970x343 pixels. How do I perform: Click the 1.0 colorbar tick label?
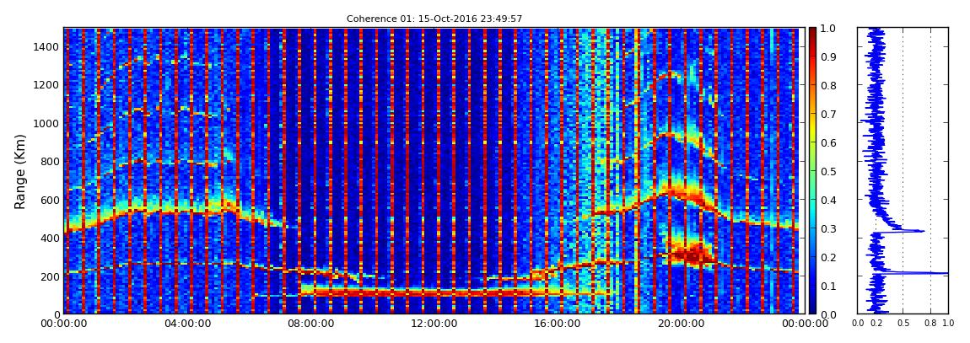tap(829, 29)
